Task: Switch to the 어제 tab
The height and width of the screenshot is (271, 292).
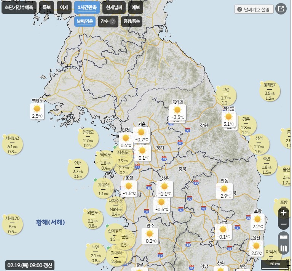Action: pos(64,8)
